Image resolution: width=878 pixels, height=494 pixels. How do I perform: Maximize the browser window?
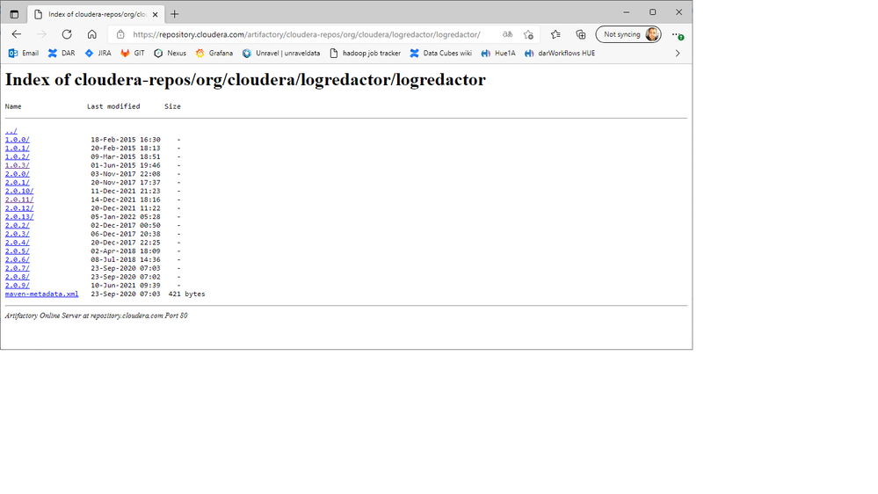(x=653, y=11)
